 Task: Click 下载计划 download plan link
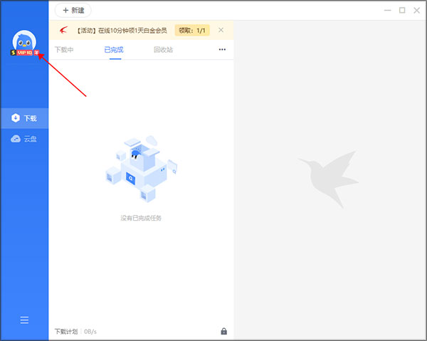[x=66, y=332]
